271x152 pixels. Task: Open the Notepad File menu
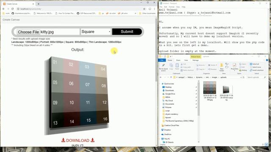click(x=161, y=7)
